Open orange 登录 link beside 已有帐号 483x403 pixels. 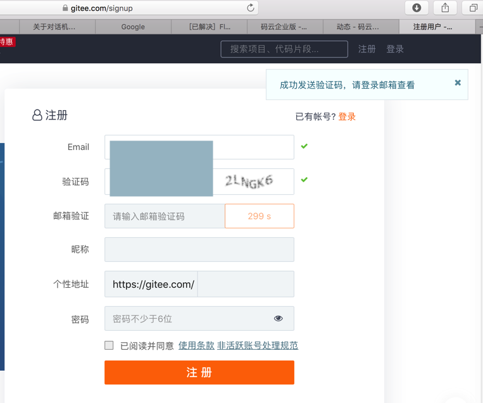pos(347,116)
